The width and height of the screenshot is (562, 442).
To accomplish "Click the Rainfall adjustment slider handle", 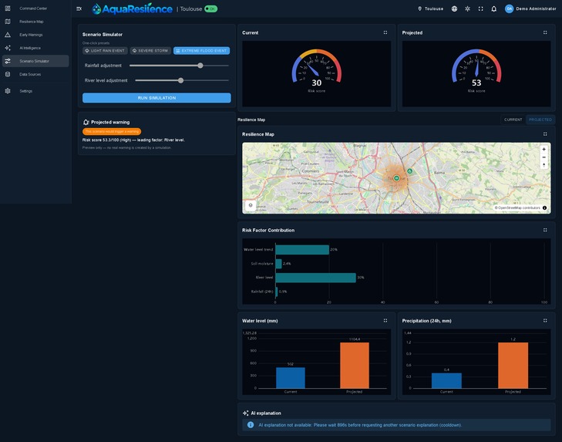I will tap(200, 66).
